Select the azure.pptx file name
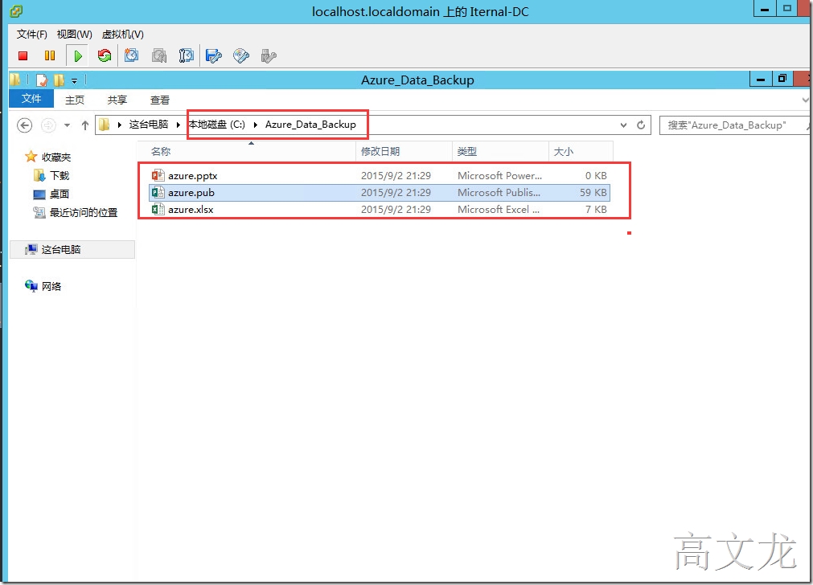The image size is (813, 585). click(x=192, y=176)
